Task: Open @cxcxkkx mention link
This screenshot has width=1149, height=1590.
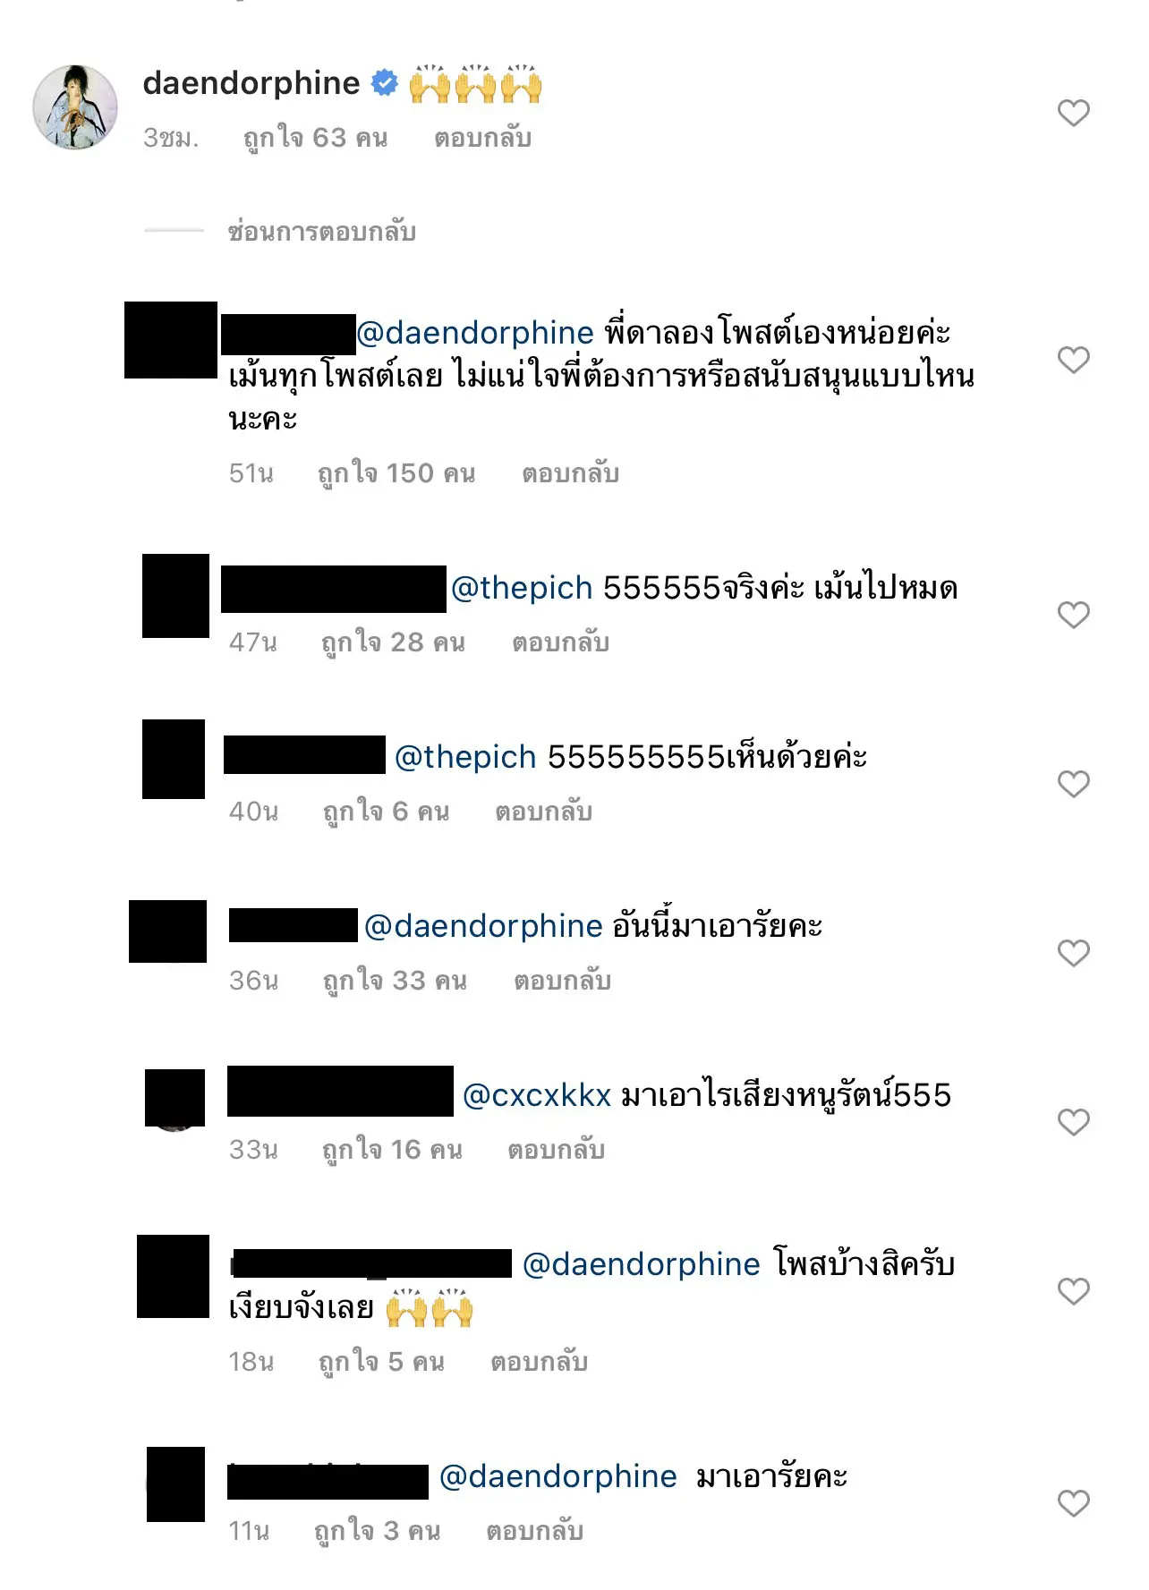Action: click(537, 1095)
